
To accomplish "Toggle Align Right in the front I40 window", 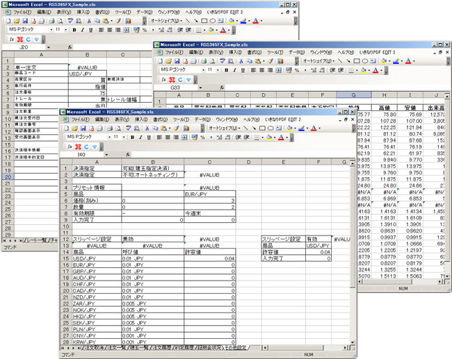I will 176,137.
